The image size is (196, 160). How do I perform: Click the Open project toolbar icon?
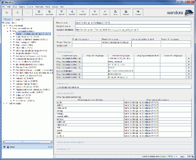click(39, 12)
